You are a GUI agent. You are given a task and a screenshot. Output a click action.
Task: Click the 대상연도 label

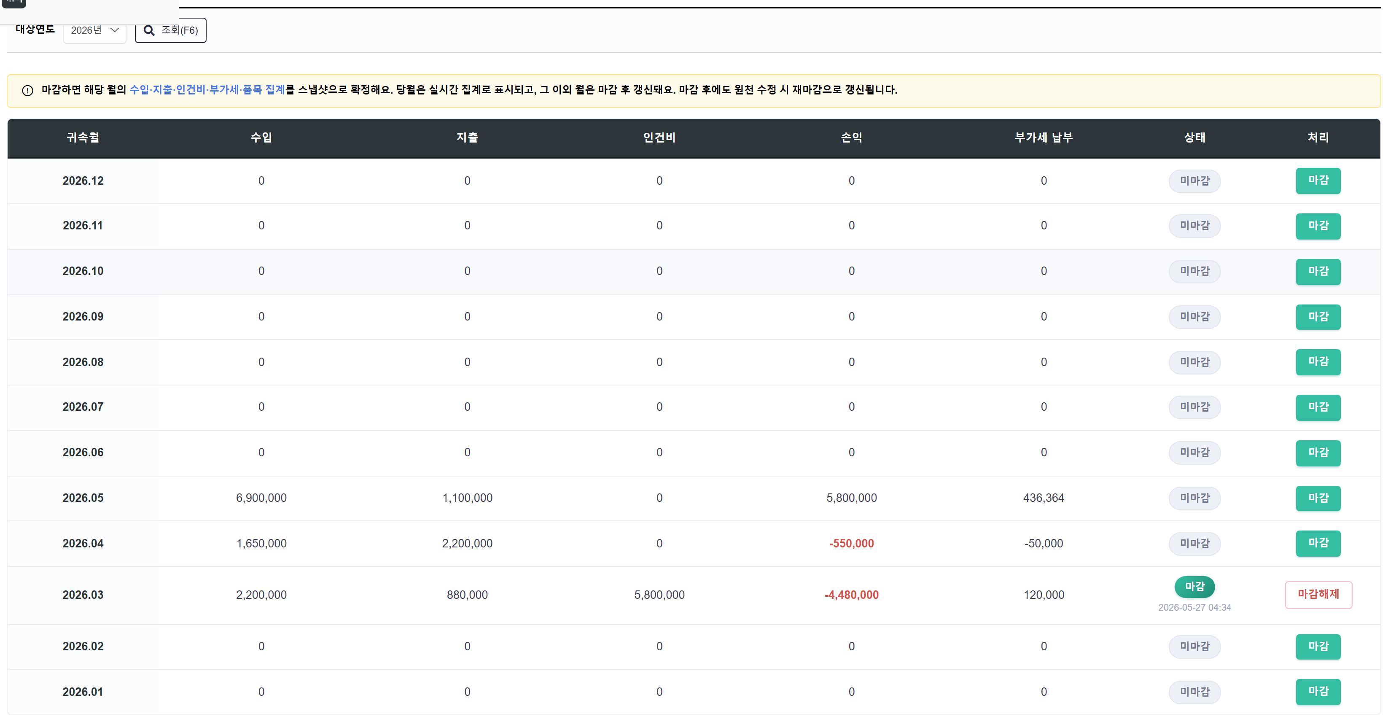35,29
